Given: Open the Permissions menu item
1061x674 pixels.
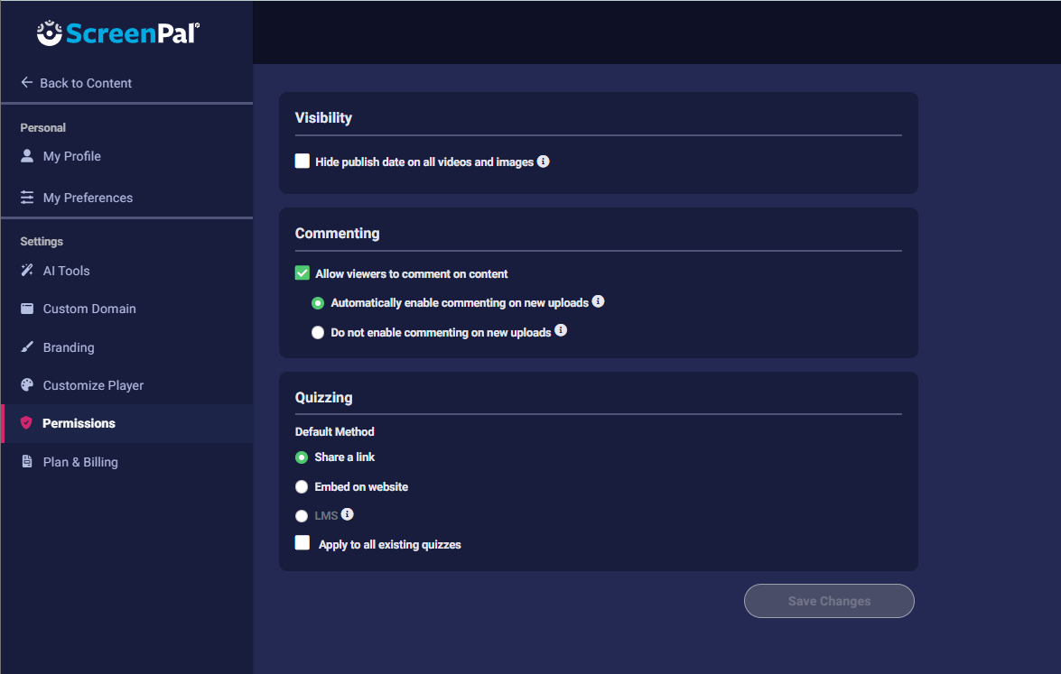Looking at the screenshot, I should pyautogui.click(x=79, y=423).
